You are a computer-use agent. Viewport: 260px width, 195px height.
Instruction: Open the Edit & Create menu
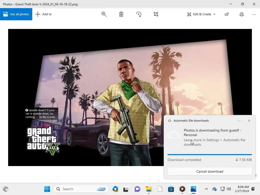pyautogui.click(x=201, y=14)
